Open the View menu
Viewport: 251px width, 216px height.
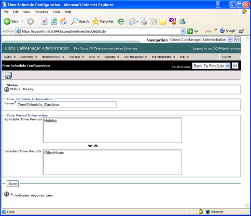click(x=27, y=12)
